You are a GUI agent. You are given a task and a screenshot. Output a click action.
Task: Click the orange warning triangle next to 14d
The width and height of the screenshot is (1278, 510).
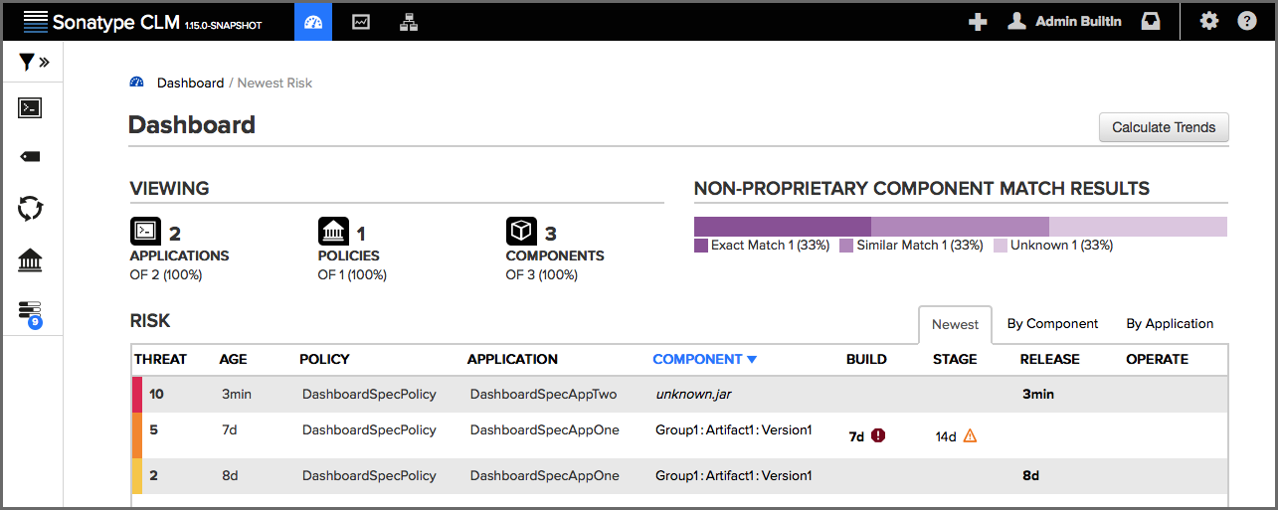pos(971,435)
